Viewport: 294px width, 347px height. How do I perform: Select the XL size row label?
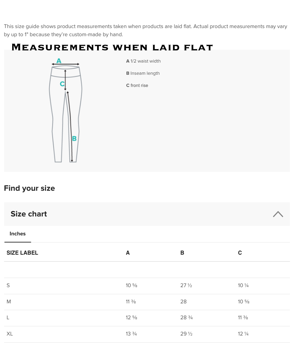point(10,334)
